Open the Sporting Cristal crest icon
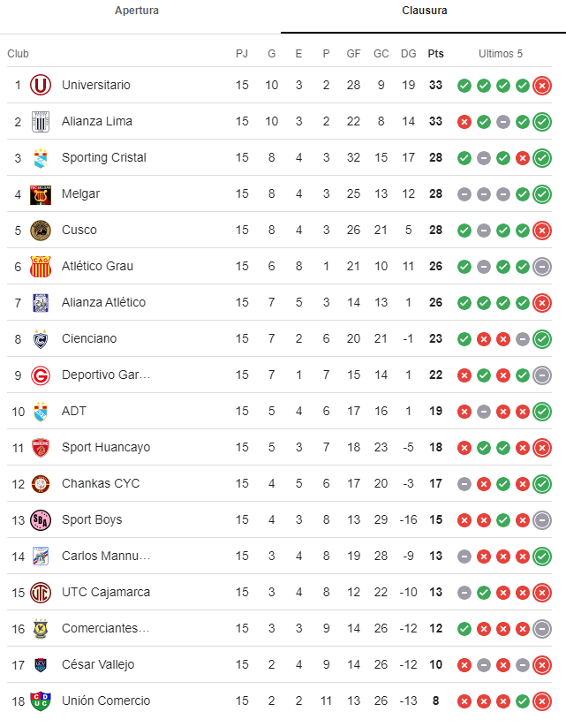Viewport: 566px width, 727px height. pos(41,158)
